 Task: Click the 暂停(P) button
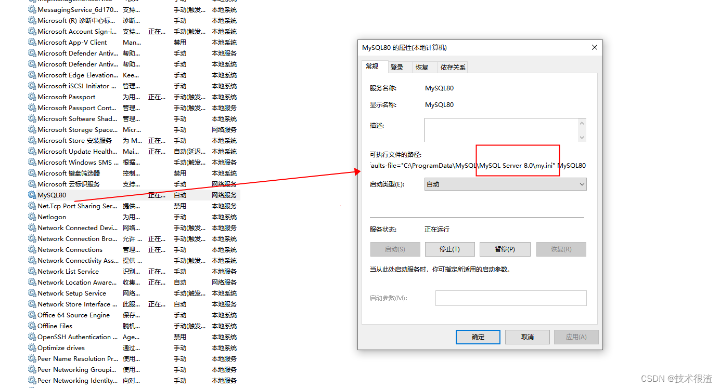pyautogui.click(x=505, y=249)
